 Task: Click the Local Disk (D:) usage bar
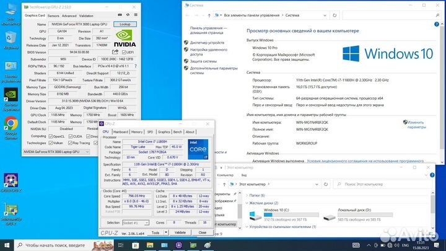click(365, 215)
